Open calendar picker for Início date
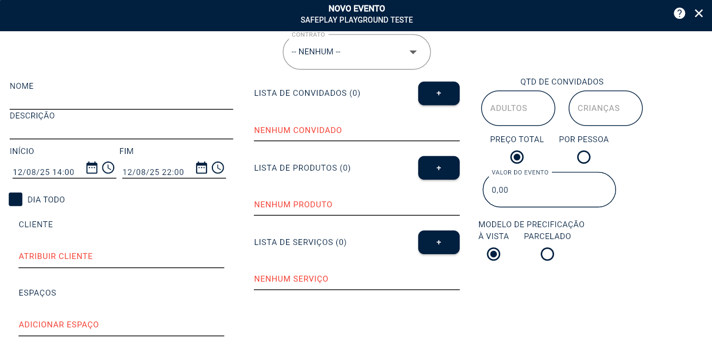The width and height of the screenshot is (712, 343). pyautogui.click(x=92, y=167)
